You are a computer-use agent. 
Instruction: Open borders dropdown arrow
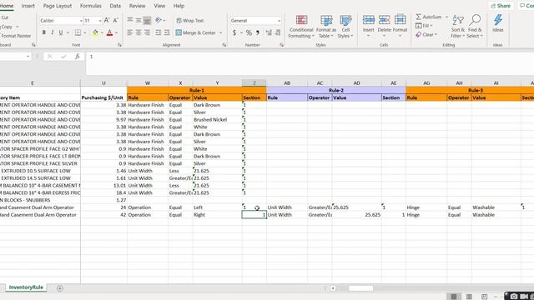(84, 33)
